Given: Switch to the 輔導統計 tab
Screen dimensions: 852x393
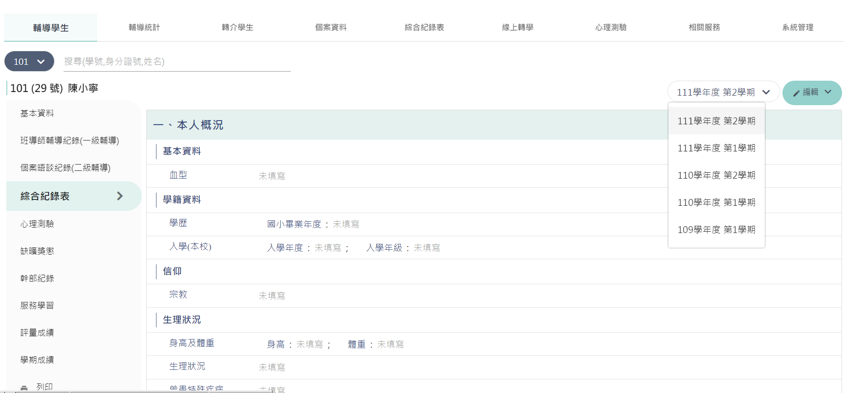Looking at the screenshot, I should pos(144,27).
